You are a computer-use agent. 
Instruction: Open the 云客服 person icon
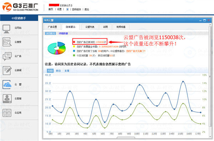click(7, 99)
